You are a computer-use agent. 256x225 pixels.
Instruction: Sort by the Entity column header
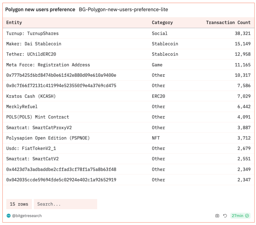[x=14, y=22]
